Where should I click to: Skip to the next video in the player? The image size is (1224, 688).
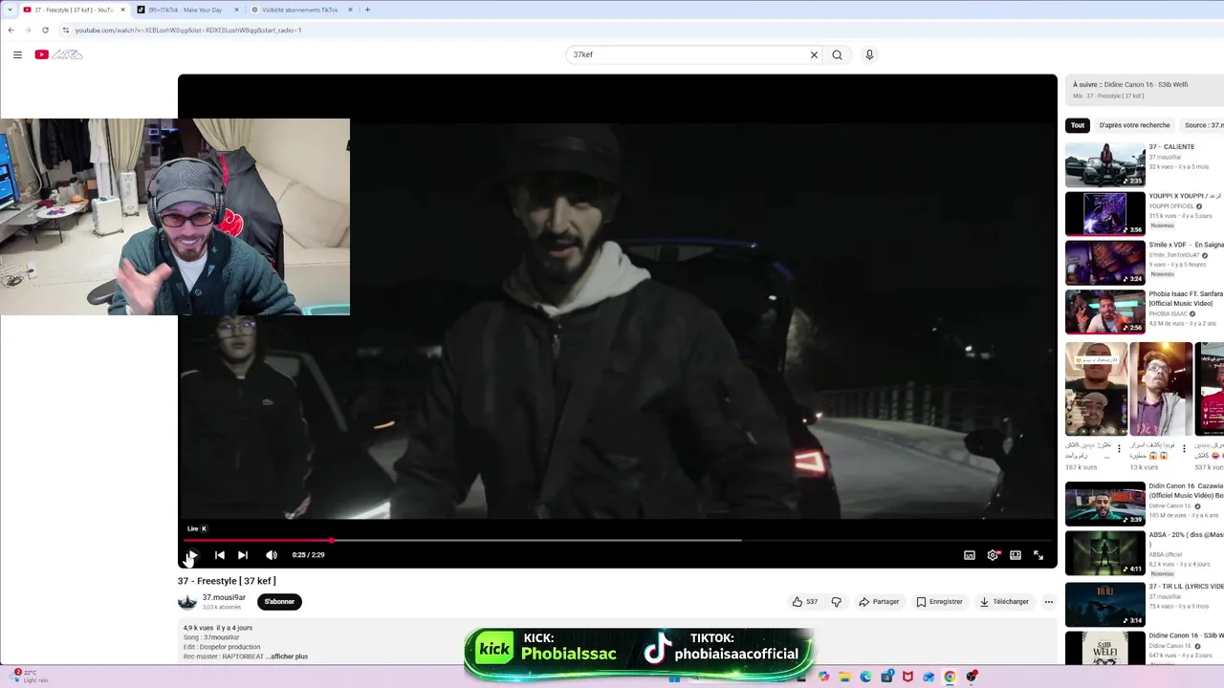click(x=243, y=555)
